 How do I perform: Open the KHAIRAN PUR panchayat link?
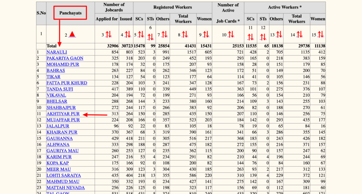[62, 132]
